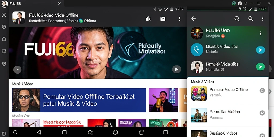The image size is (274, 137).
Task: Open the purple thumbnail in bottom row
Action: pyautogui.click(x=132, y=123)
